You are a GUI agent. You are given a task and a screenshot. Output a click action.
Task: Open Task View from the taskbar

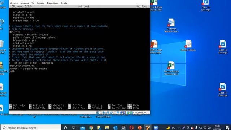point(74,127)
